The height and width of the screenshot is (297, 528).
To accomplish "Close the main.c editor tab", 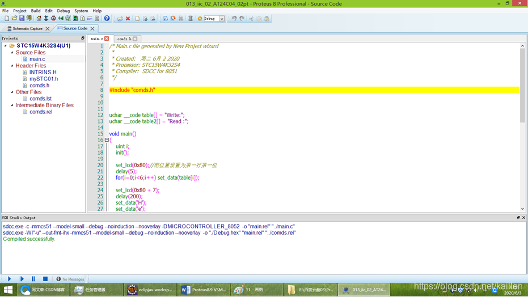I will pos(107,39).
